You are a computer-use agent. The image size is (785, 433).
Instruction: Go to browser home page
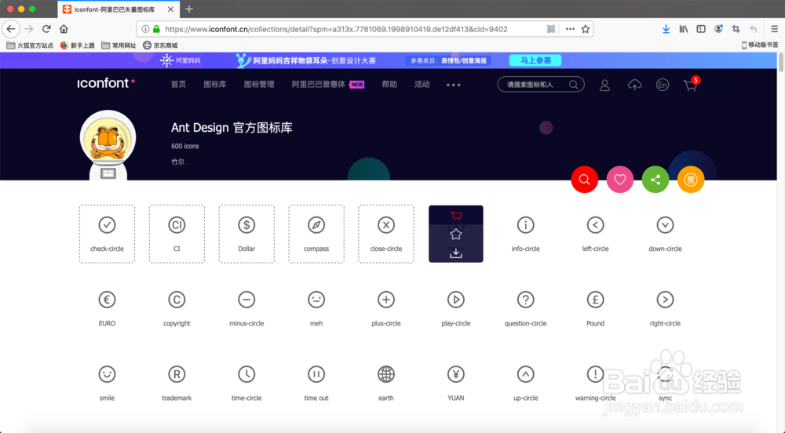[x=64, y=29]
